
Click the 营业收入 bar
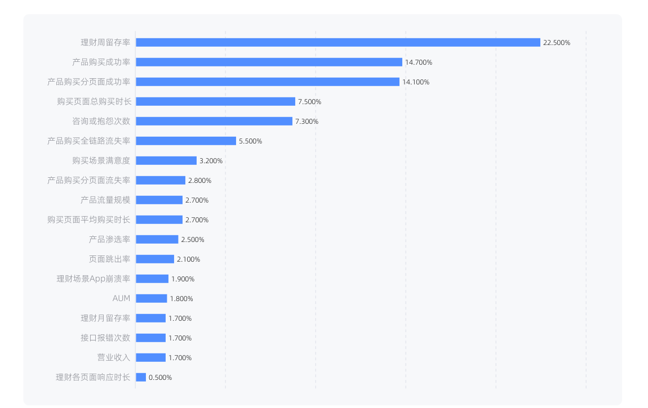tap(151, 358)
